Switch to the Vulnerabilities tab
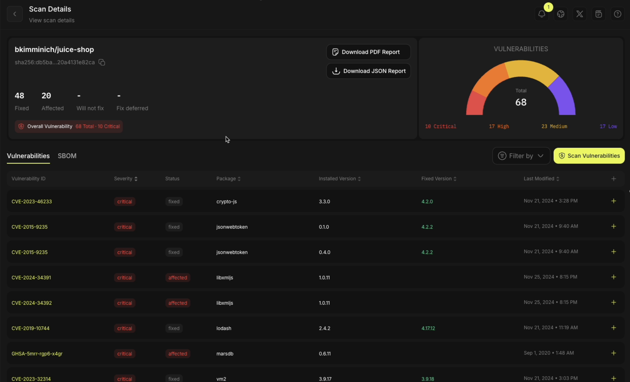The image size is (630, 382). click(28, 156)
